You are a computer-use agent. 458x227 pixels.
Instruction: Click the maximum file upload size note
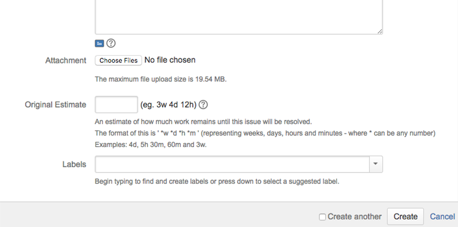(161, 79)
